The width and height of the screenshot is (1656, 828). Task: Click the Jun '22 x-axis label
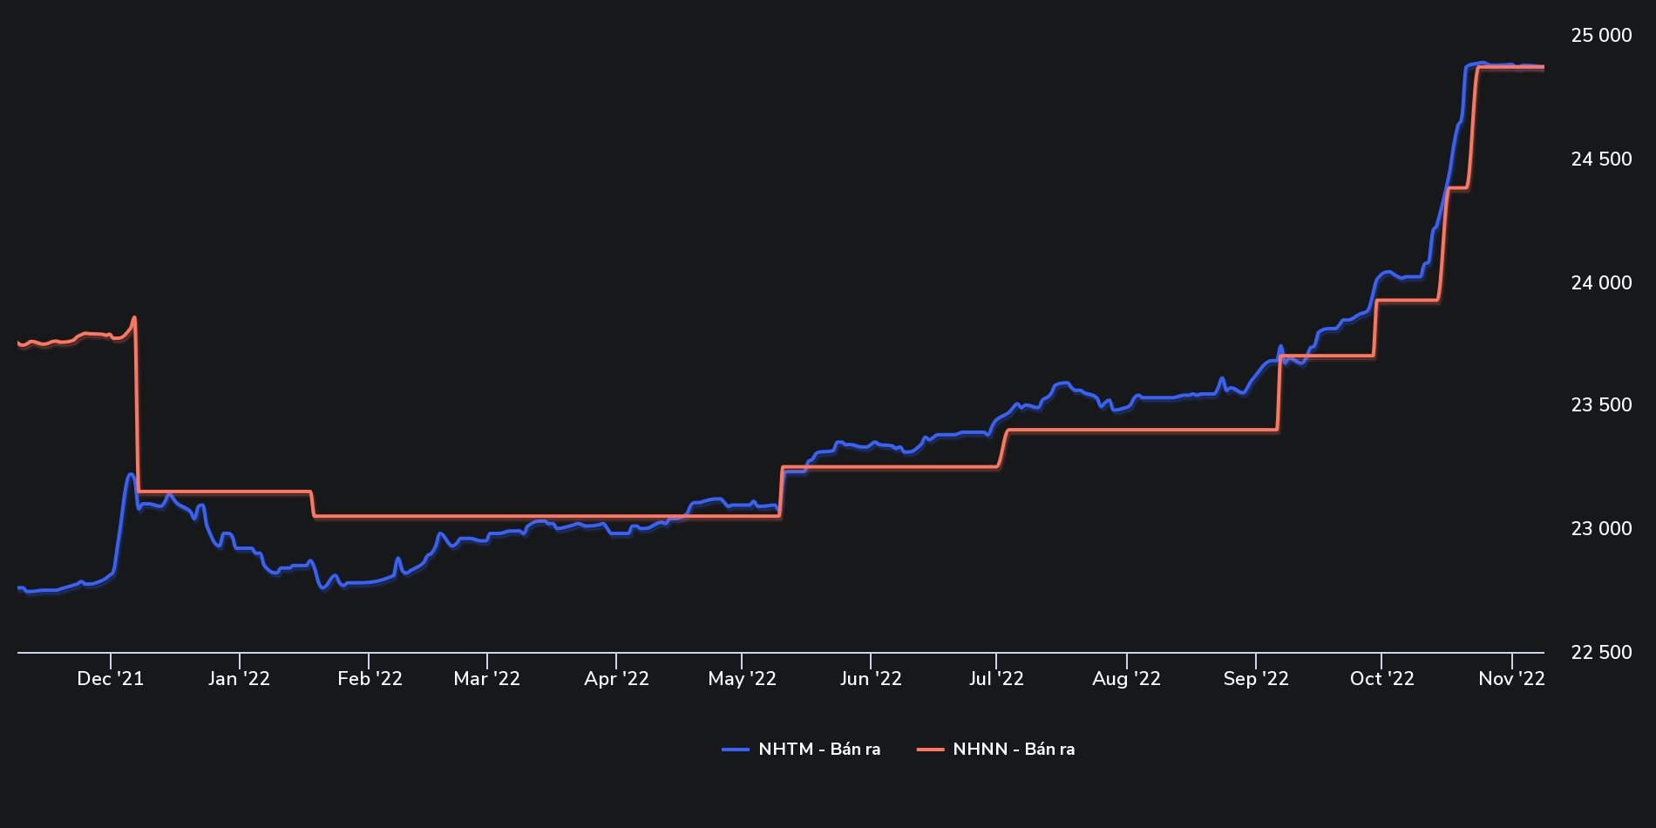pyautogui.click(x=871, y=679)
